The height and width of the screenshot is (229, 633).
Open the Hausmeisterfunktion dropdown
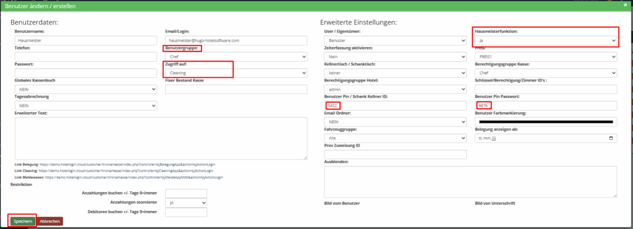pos(546,41)
